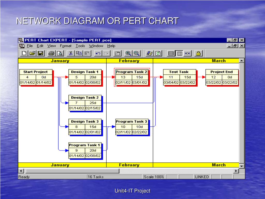Click task ID 13 in Program Task 2

tap(123, 77)
